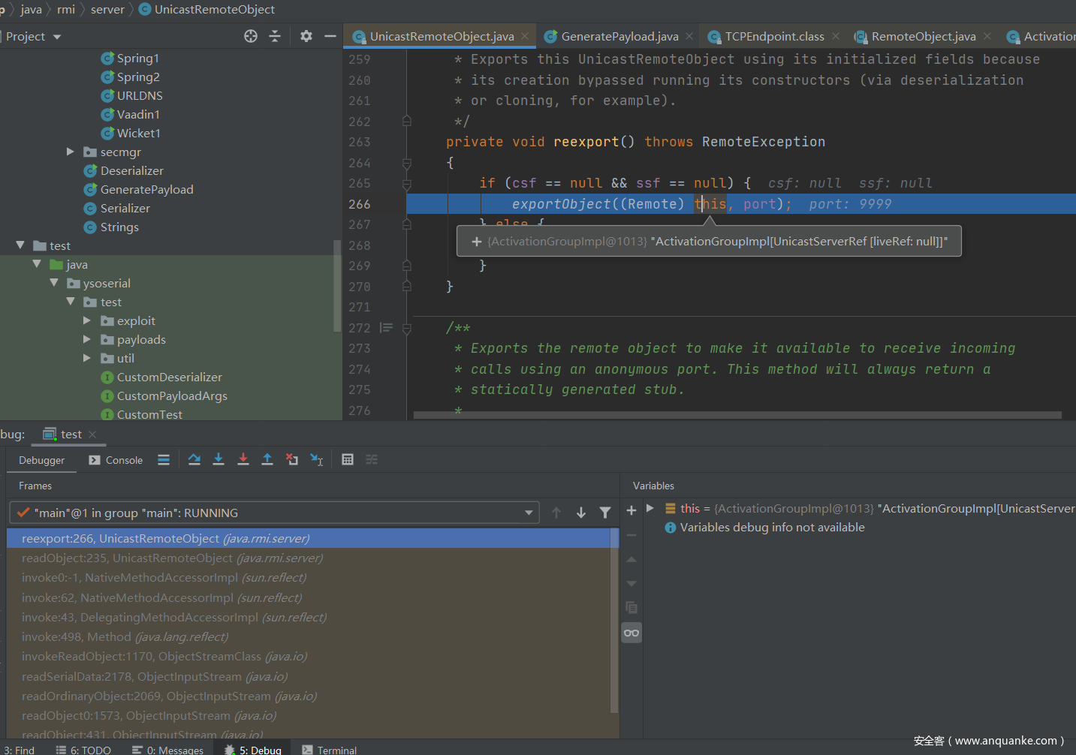Toggle code folding at line 265
Image resolution: width=1076 pixels, height=755 pixels.
coord(406,184)
